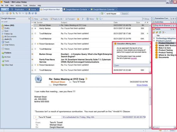This screenshot has width=177, height=132.
Task: Open the Show dropdown above the message list
Action: tap(147, 19)
